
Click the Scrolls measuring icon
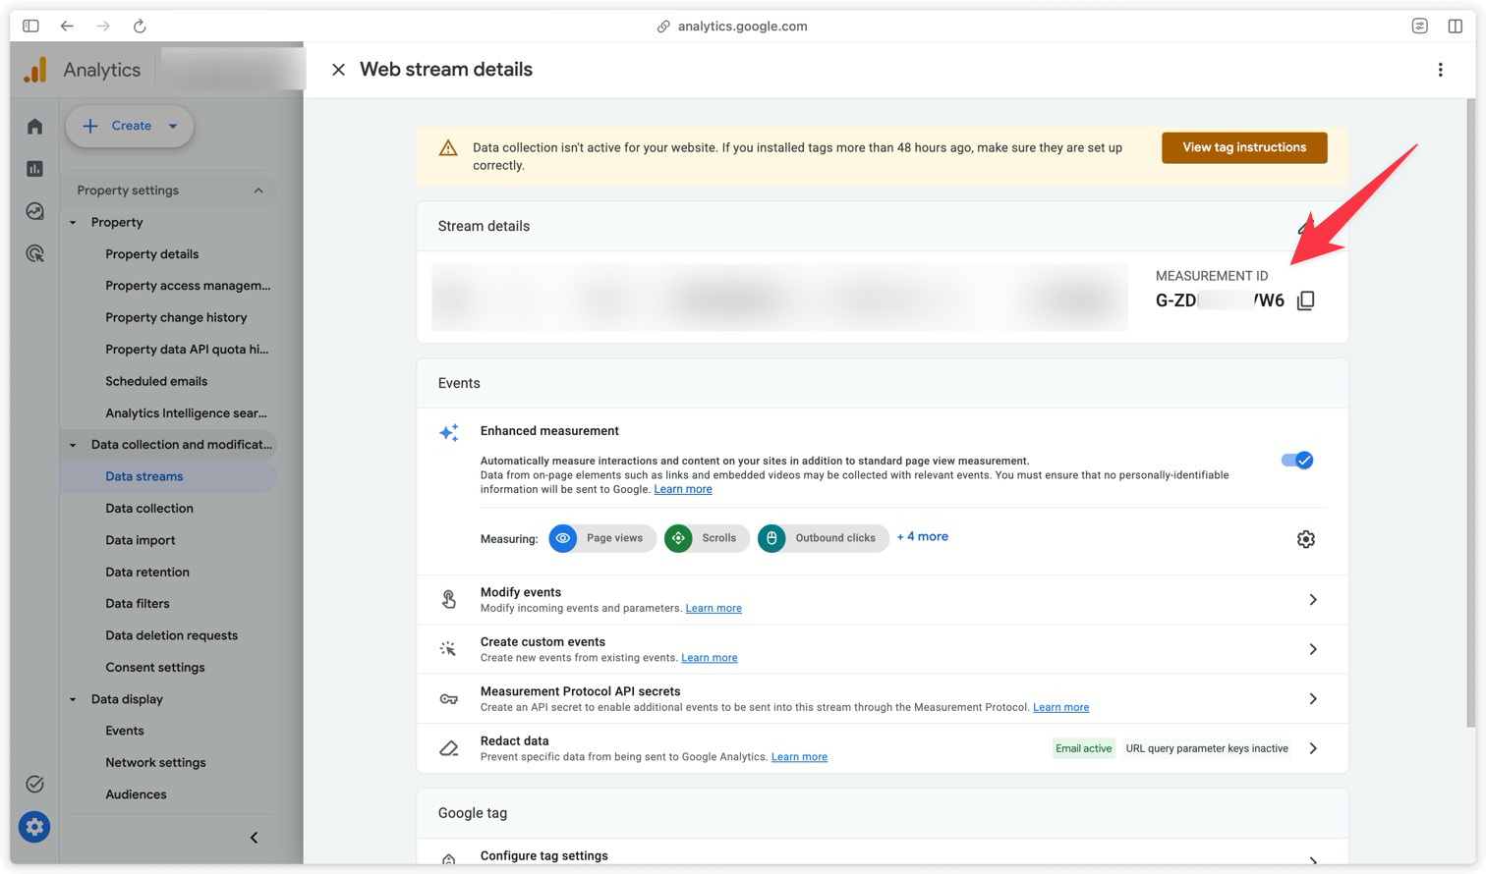click(x=678, y=538)
